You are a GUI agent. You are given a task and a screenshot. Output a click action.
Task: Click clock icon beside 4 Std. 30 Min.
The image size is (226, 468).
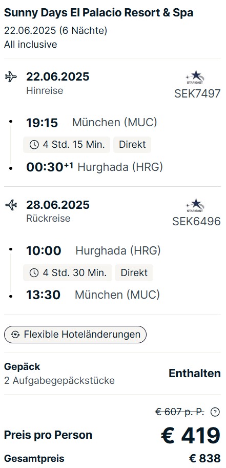click(34, 273)
